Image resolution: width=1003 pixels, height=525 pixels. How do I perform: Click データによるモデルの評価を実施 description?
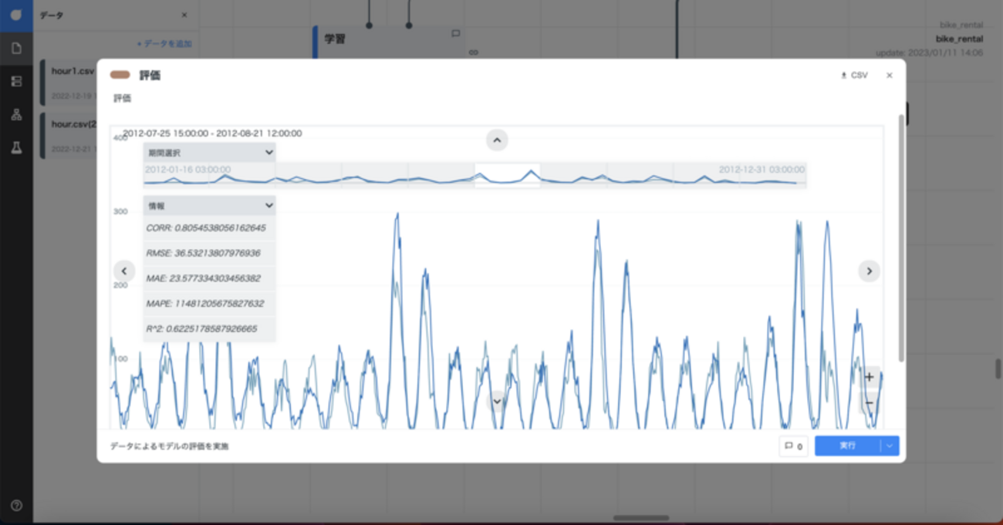[169, 446]
